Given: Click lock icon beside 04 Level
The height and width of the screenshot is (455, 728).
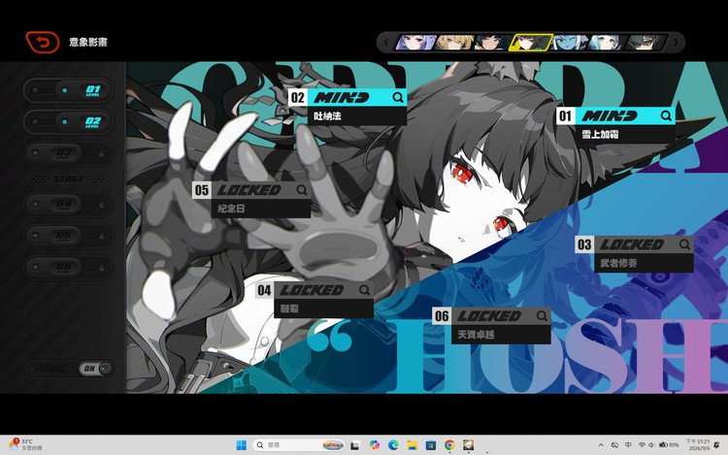Looking at the screenshot, I should [x=102, y=204].
